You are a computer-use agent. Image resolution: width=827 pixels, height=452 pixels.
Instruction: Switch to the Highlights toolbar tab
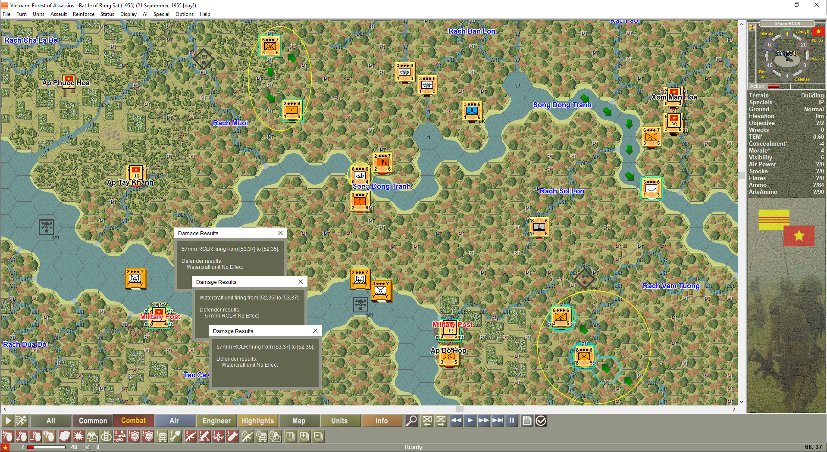257,421
